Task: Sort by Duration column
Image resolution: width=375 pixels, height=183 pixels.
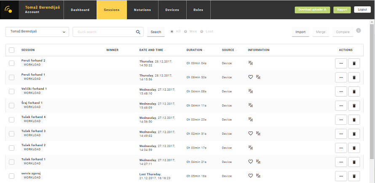Action: click(x=196, y=50)
